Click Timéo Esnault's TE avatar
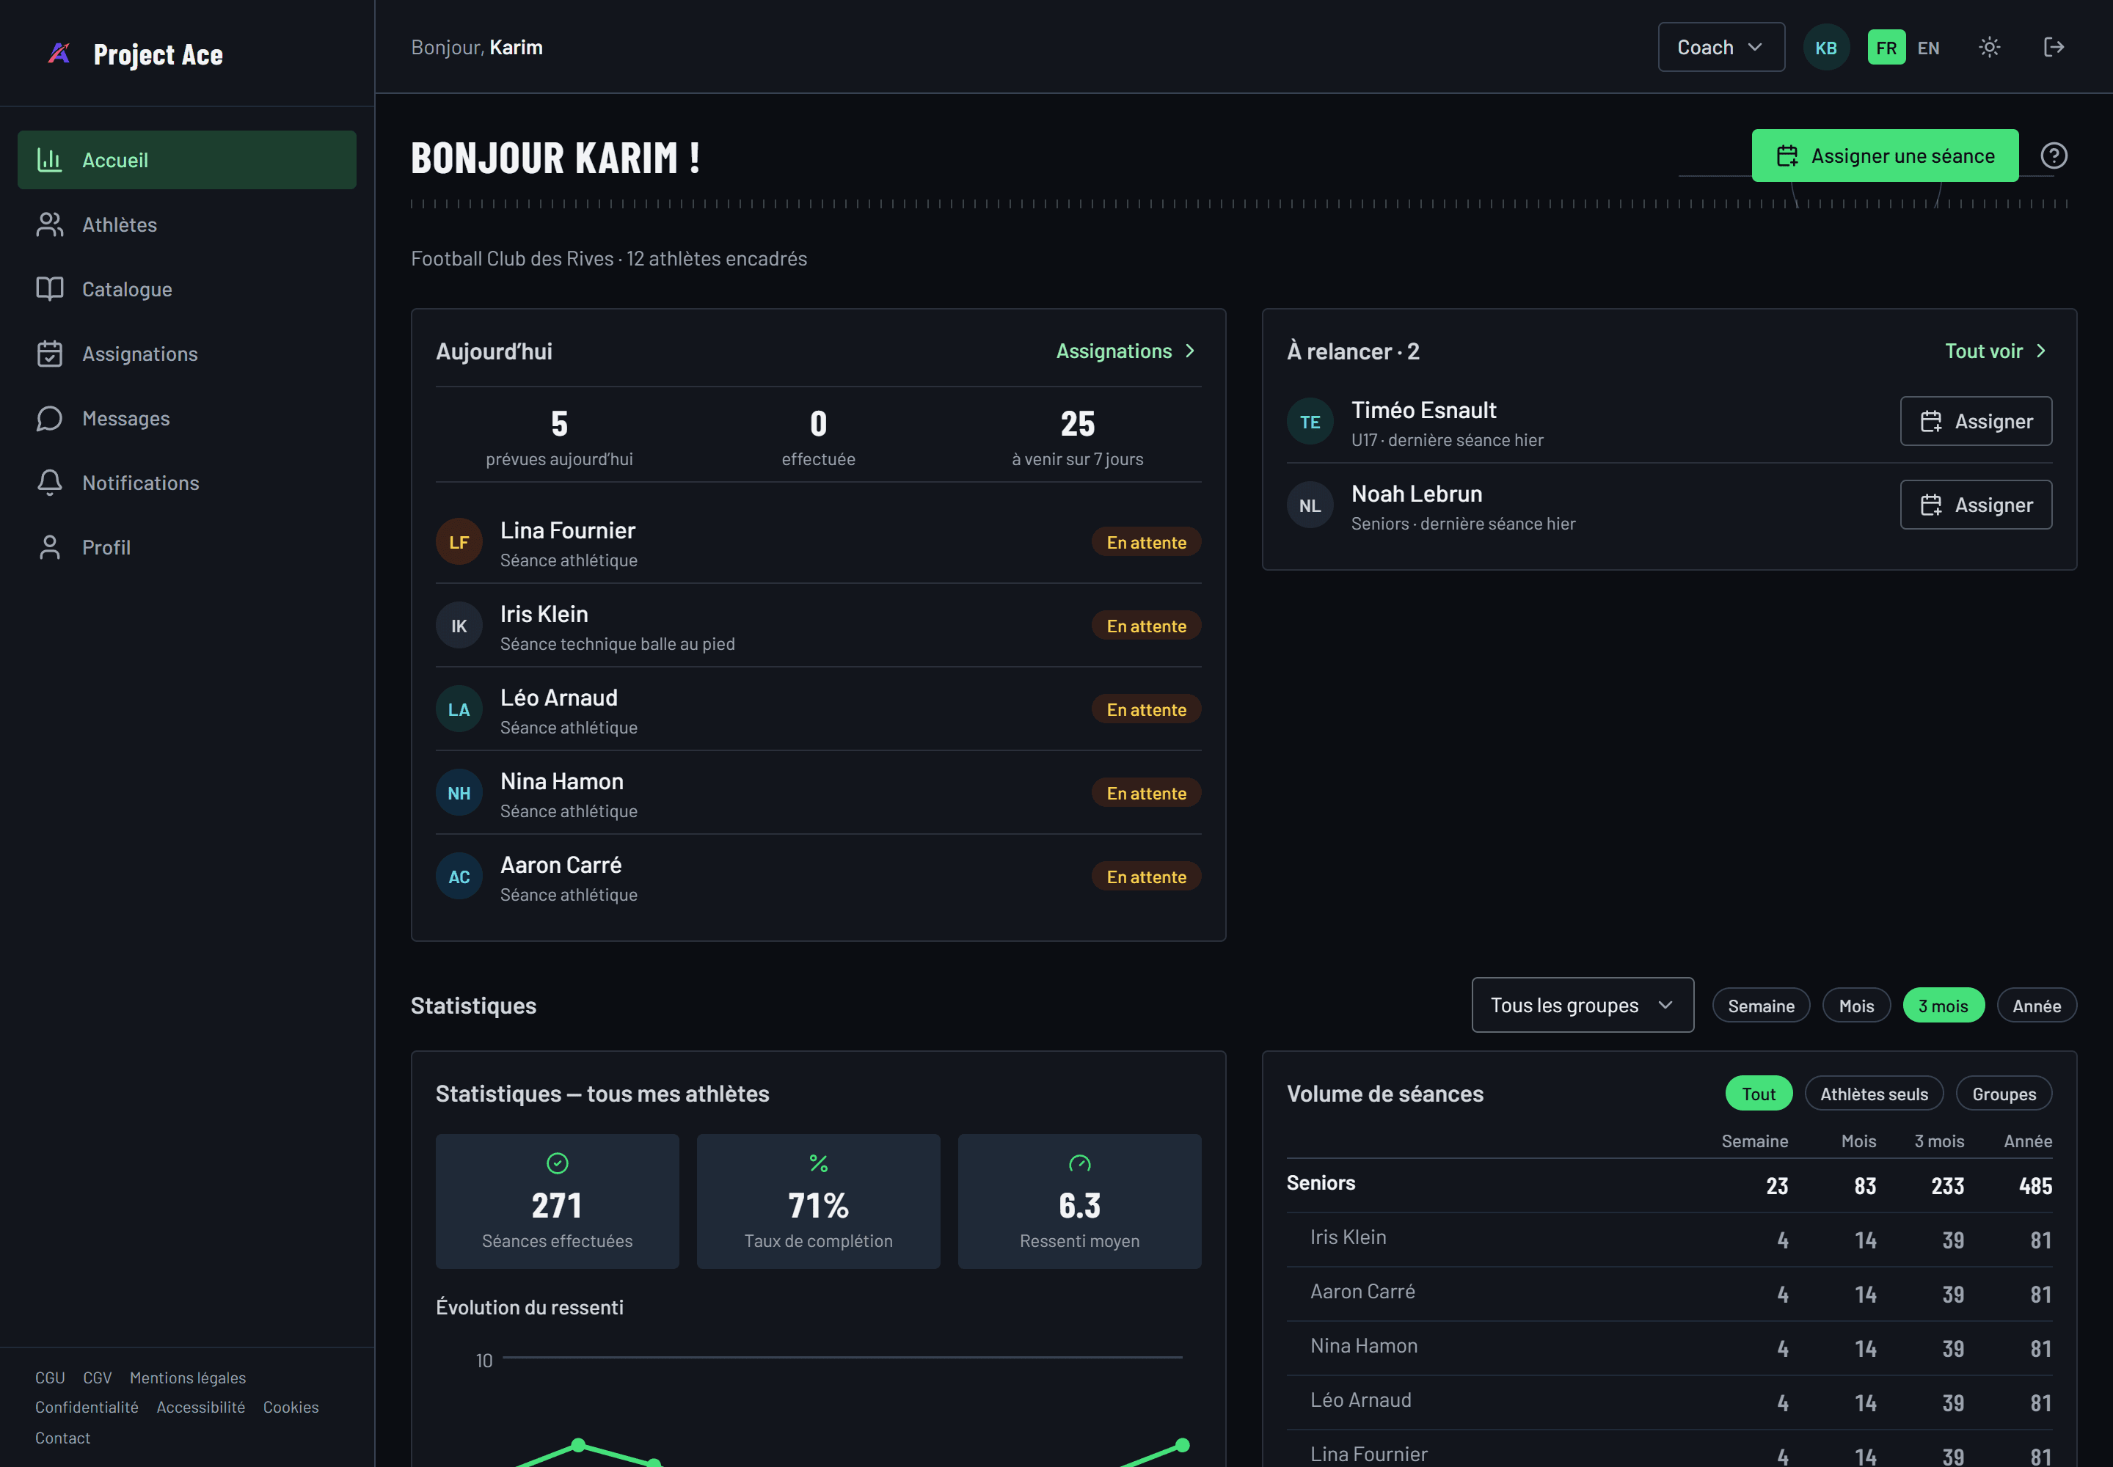Image resolution: width=2113 pixels, height=1467 pixels. pyautogui.click(x=1310, y=422)
